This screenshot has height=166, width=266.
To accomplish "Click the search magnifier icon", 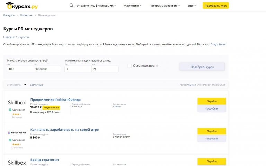I will click(71, 6).
